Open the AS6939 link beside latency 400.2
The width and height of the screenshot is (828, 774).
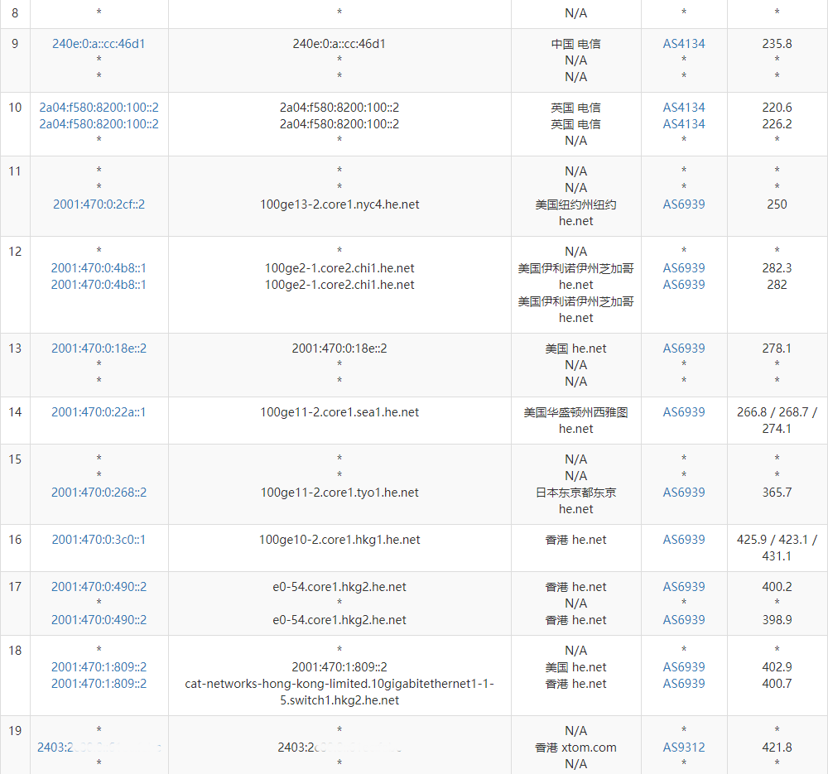click(684, 587)
